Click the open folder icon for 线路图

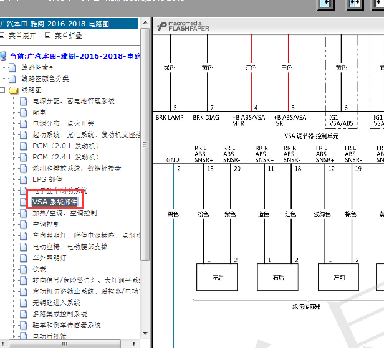pos(14,90)
